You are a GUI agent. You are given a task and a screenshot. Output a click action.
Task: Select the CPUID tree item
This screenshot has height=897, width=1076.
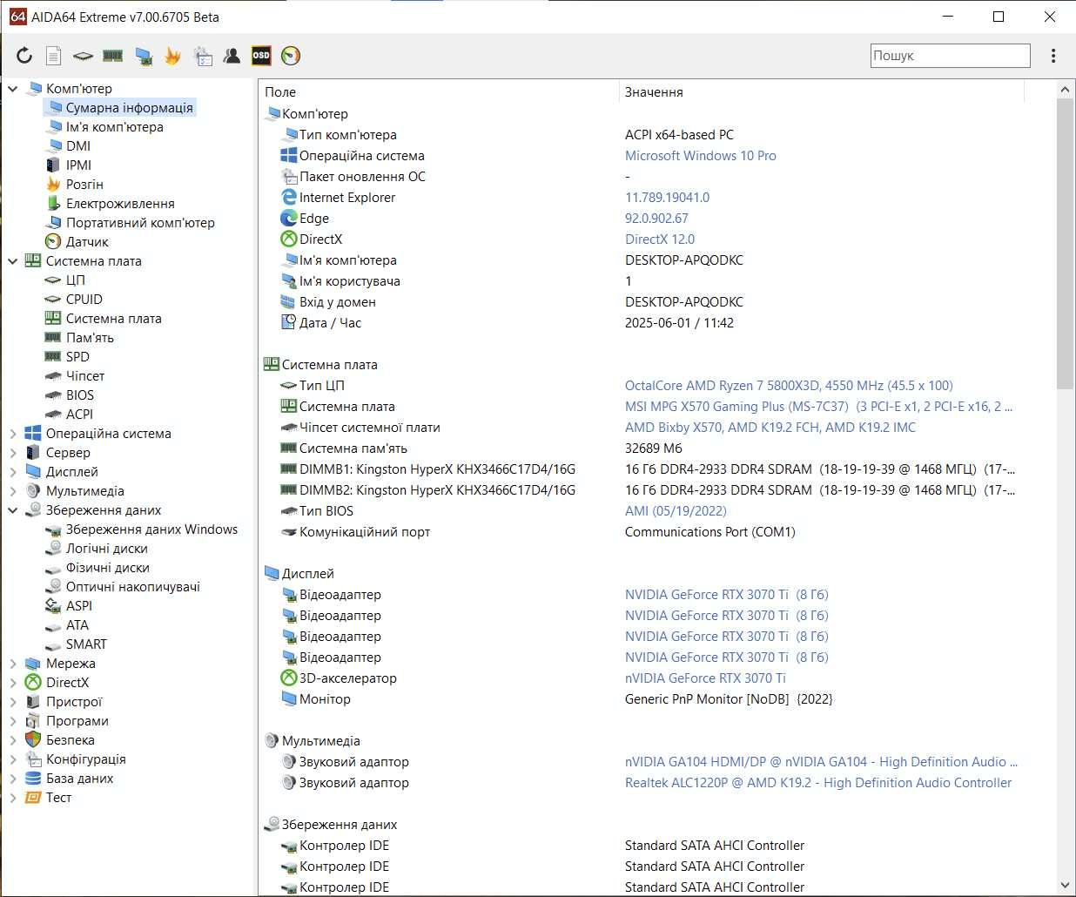pos(84,299)
